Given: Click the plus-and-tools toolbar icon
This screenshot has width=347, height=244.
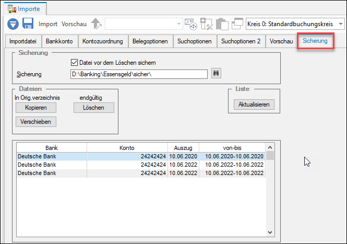Looking at the screenshot, I should (206, 24).
